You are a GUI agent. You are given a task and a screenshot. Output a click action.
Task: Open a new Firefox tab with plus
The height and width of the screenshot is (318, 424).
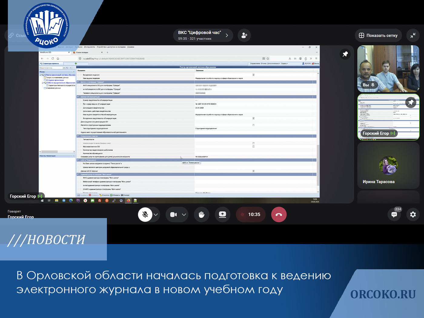point(107,52)
